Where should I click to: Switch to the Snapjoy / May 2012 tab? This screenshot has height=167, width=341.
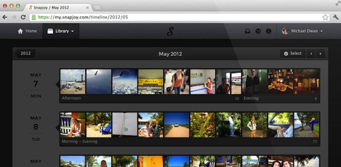pos(58,7)
